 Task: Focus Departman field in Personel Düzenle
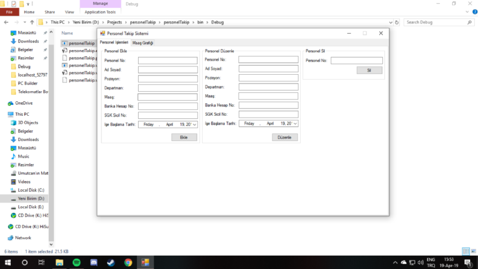click(x=268, y=87)
